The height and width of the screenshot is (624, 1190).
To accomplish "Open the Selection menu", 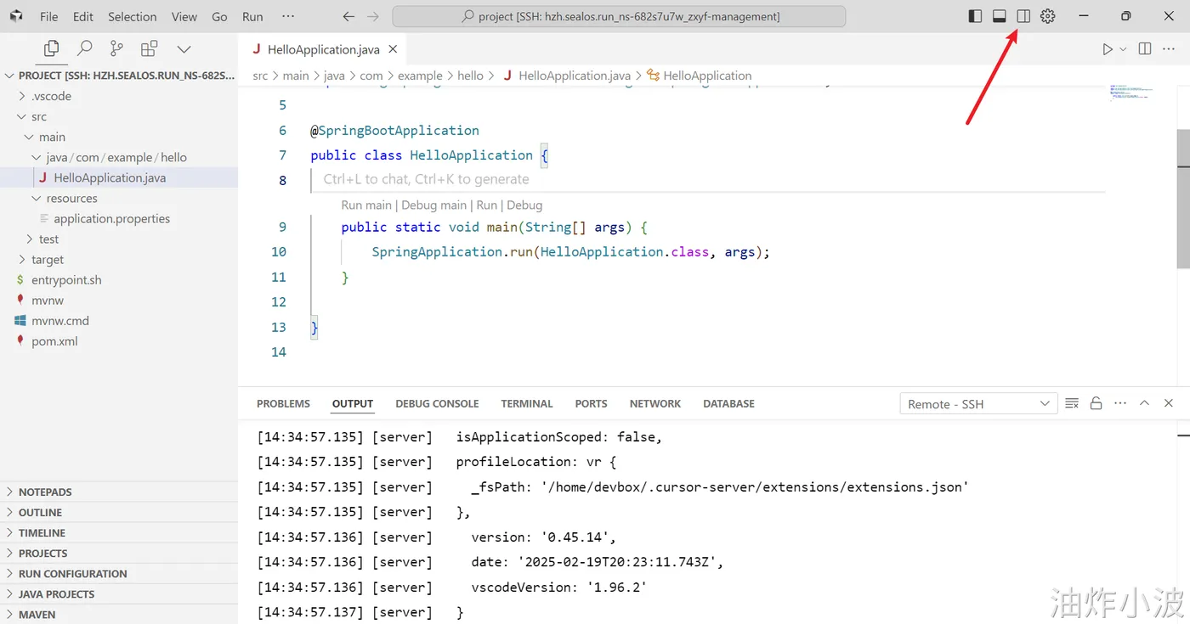I will pyautogui.click(x=133, y=16).
